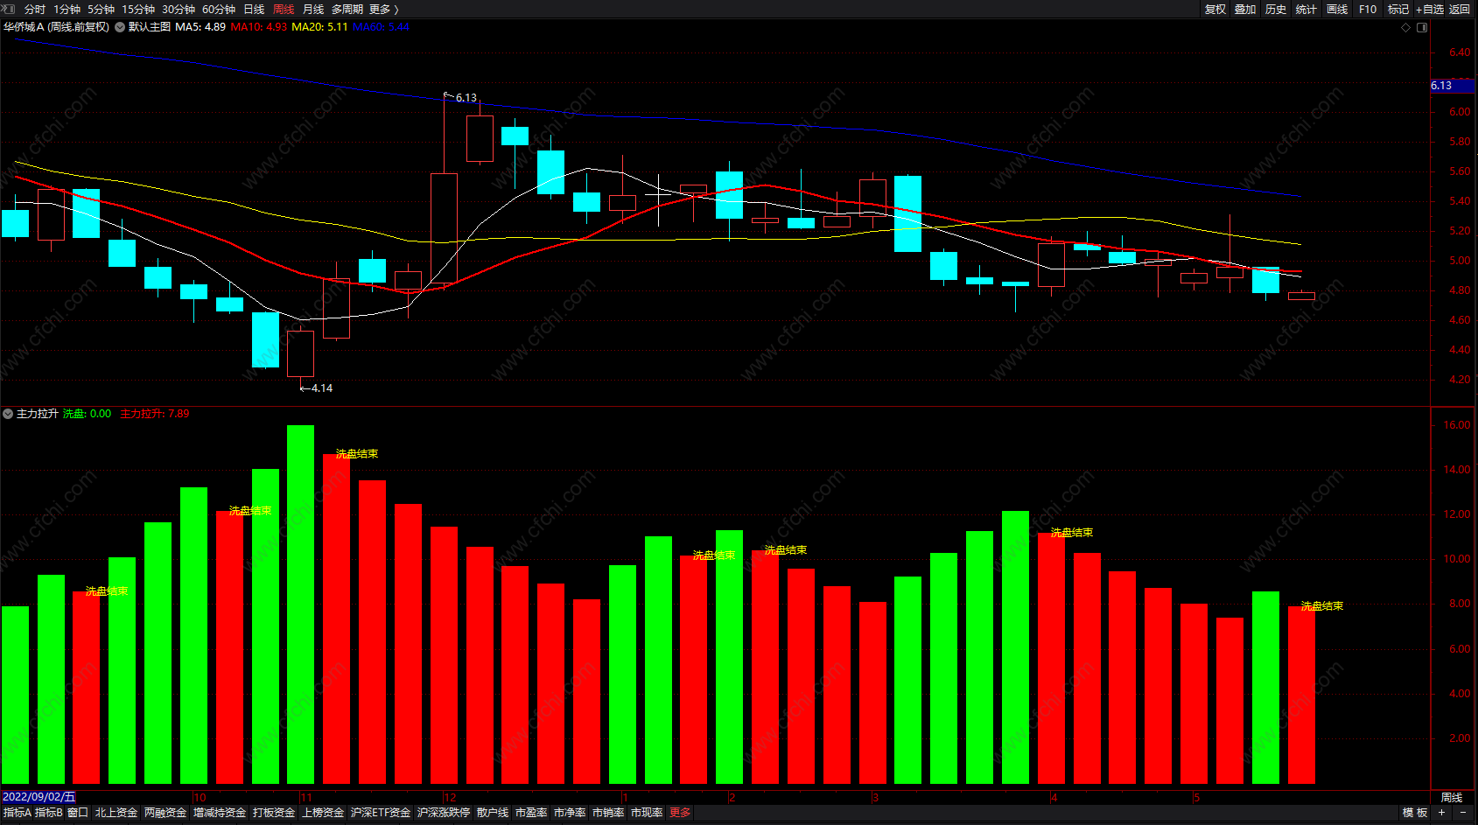Image resolution: width=1478 pixels, height=825 pixels.
Task: Select the 指标A tab
Action: click(17, 813)
